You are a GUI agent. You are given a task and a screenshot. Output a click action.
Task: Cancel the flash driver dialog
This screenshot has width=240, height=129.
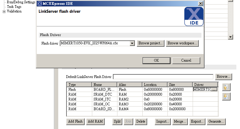click(186, 60)
